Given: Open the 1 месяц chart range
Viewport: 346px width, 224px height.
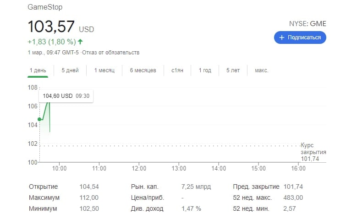Looking at the screenshot, I should 104,70.
